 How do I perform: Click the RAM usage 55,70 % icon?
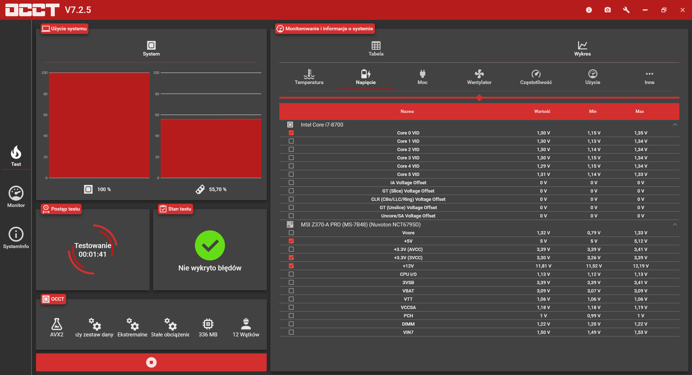(x=200, y=189)
